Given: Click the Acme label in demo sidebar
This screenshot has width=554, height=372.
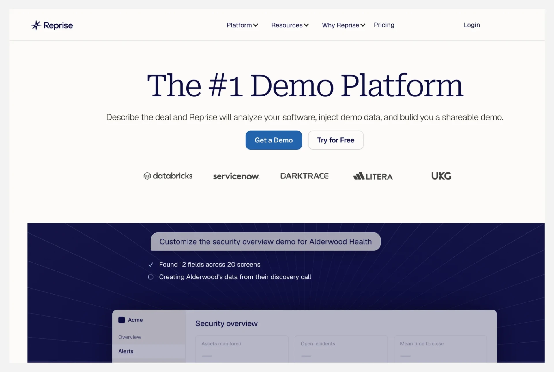Looking at the screenshot, I should [x=135, y=320].
